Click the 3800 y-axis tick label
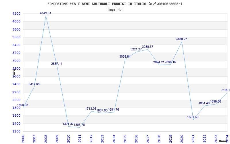230x144 pixels. tap(16, 29)
